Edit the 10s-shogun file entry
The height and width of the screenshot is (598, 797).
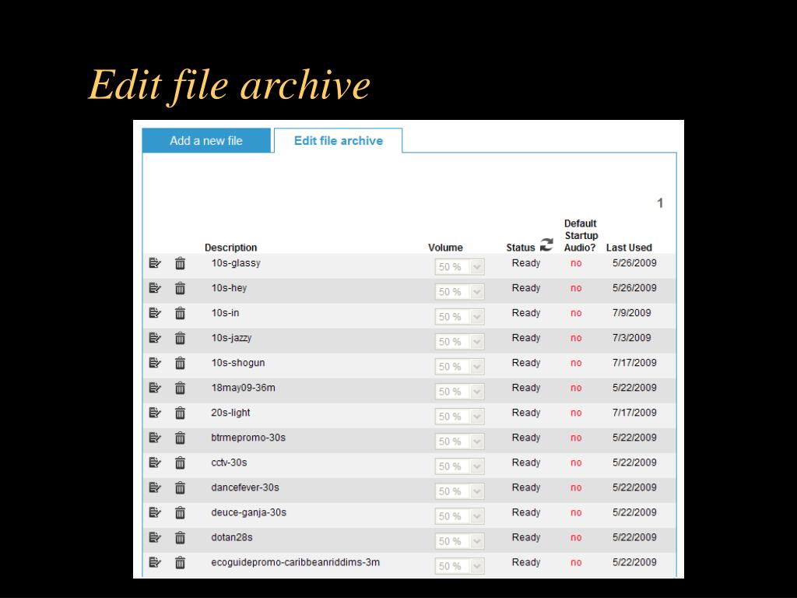tap(155, 363)
